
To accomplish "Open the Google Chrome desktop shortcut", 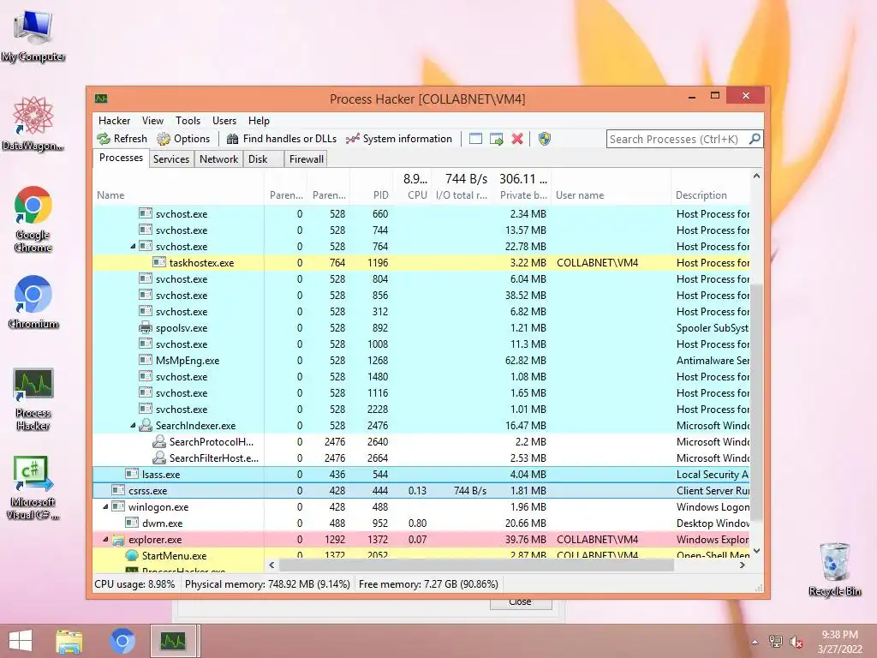I will point(33,219).
